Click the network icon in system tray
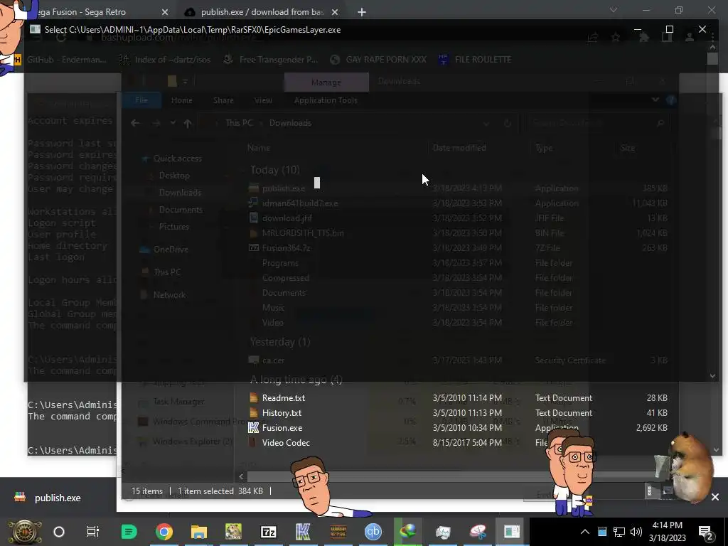Viewport: 728px width, 546px height. point(619,532)
